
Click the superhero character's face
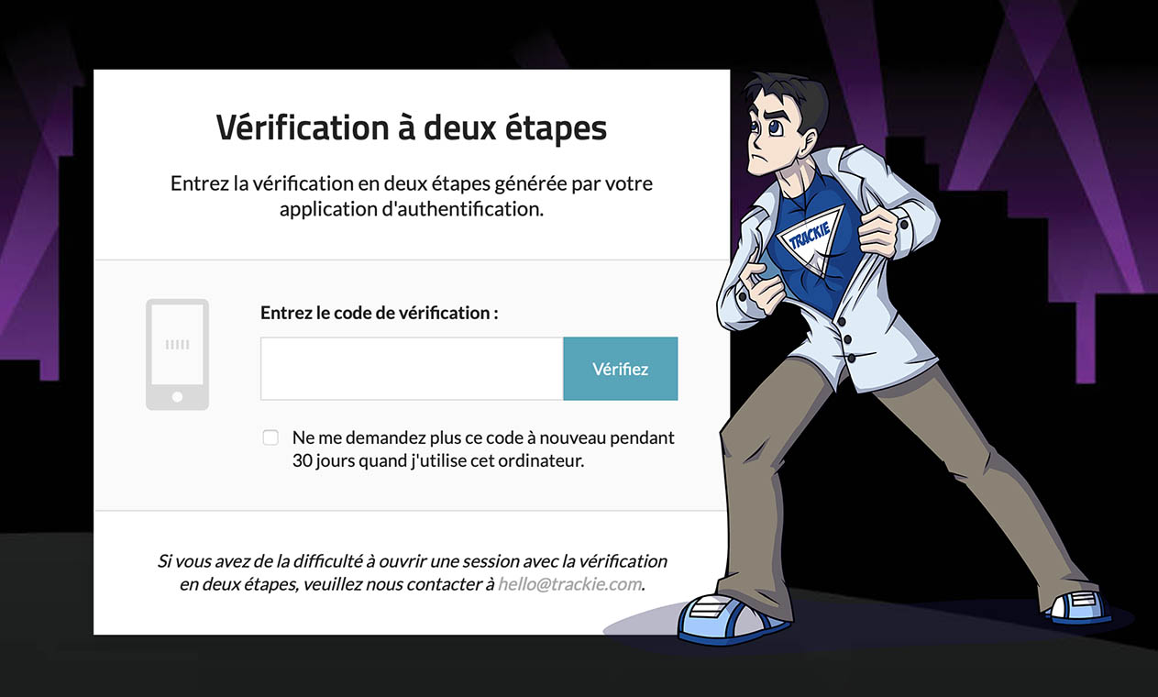pos(771,138)
